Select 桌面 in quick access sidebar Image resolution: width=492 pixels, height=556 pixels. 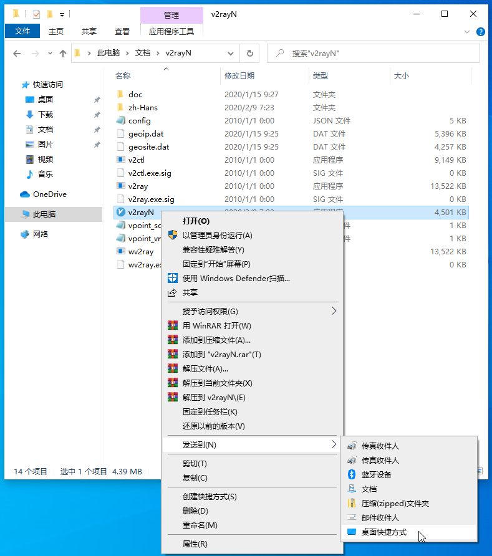click(x=46, y=100)
